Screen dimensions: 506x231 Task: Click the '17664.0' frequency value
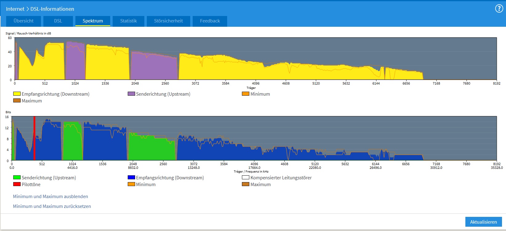coord(254,168)
